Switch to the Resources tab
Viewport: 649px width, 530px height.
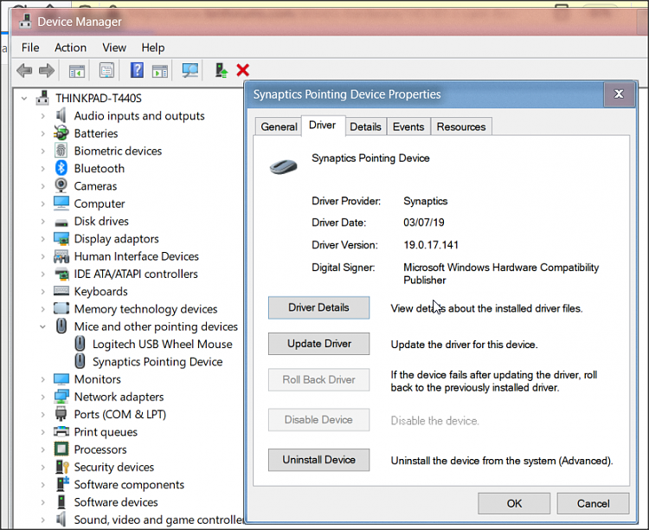tap(461, 126)
